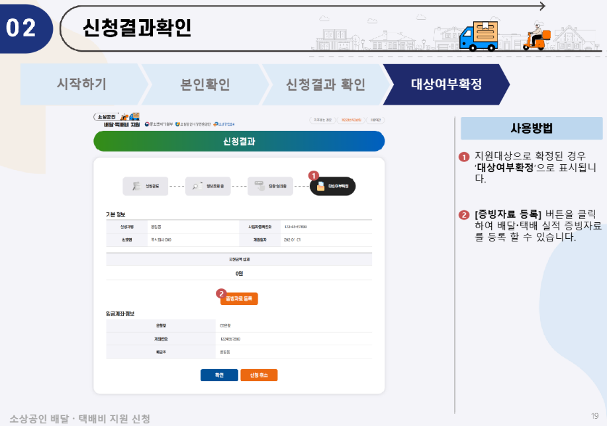Open the 자주묻는 질문 header menu
Image resolution: width=607 pixels, height=426 pixels.
pyautogui.click(x=323, y=120)
